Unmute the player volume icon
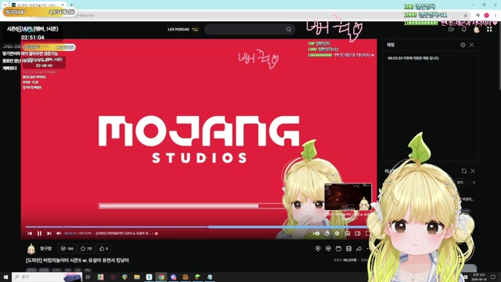Screen dimensions: 501x282 point(59,233)
